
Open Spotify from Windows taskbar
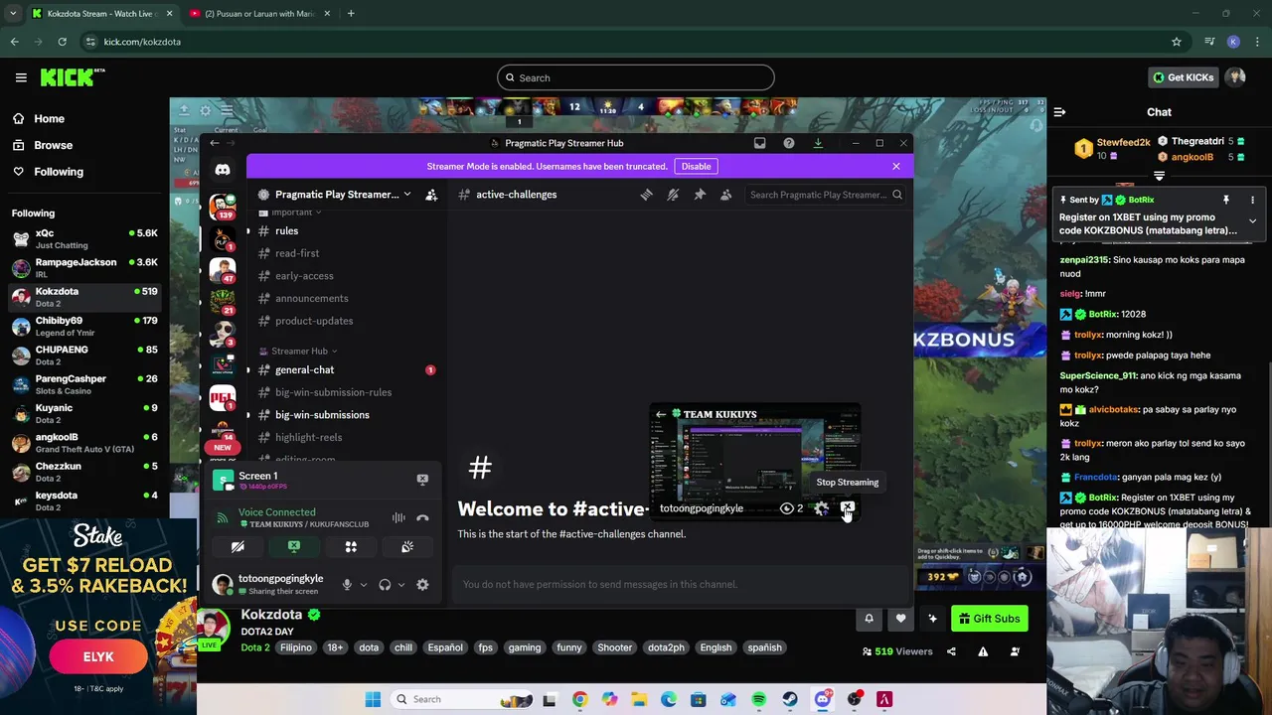(x=759, y=699)
